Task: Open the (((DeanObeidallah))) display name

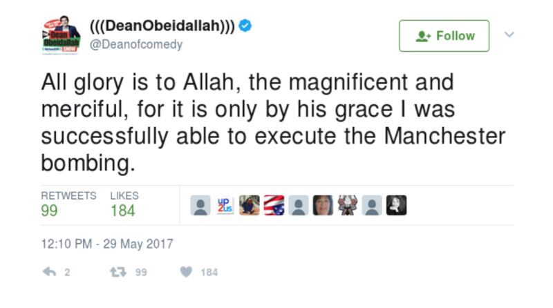Action: (162, 27)
